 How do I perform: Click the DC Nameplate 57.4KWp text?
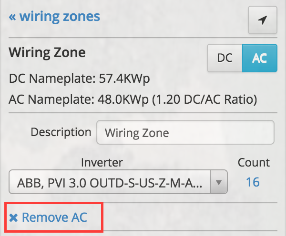(79, 78)
